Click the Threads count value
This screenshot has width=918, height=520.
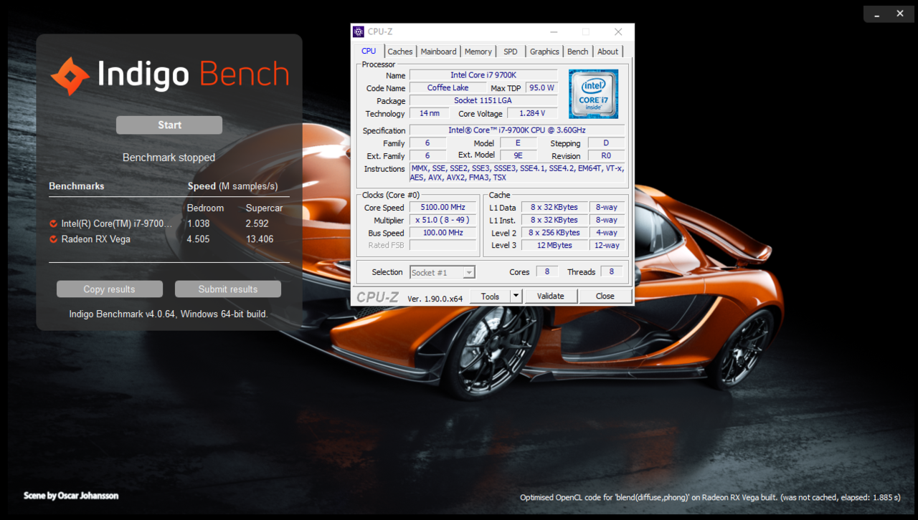point(612,272)
